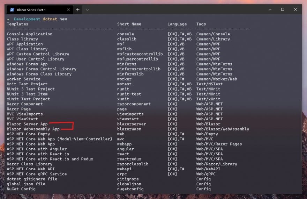
Task: Click 'MVC ViewStart' template name
Action: click(22, 119)
